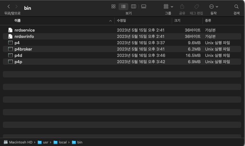This screenshot has width=245, height=146.
Task: Click the 9.6MB size value
Action: point(194,43)
